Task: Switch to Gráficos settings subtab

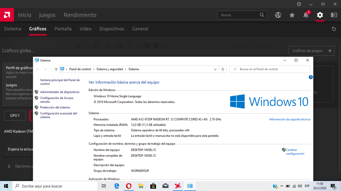Action: 38,29
